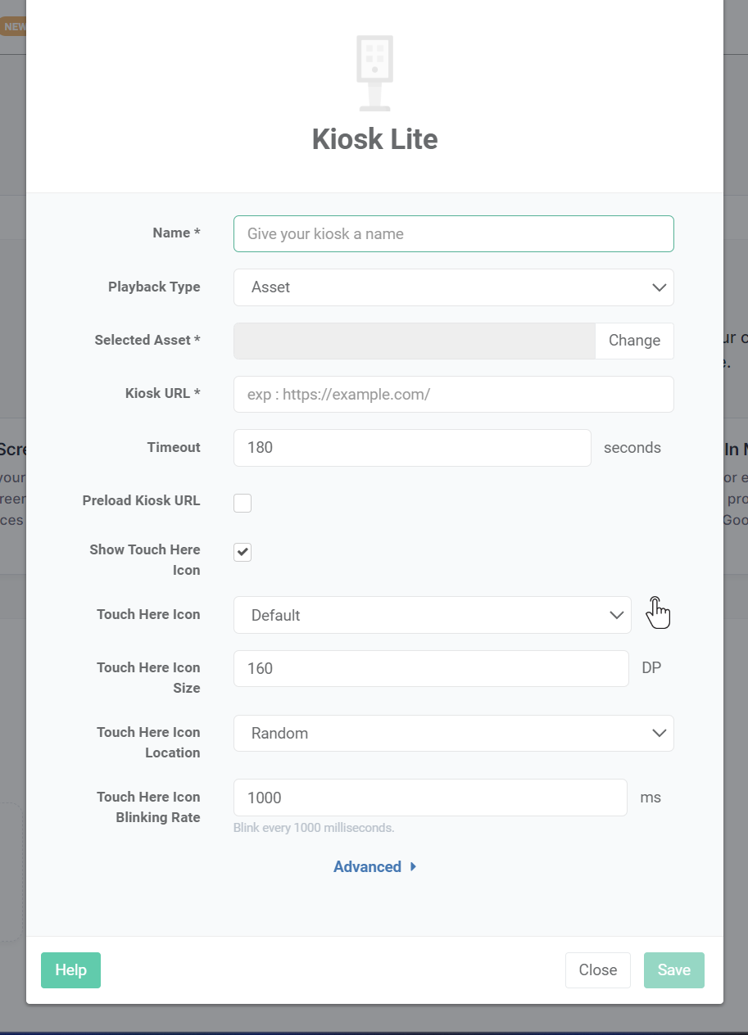Image resolution: width=748 pixels, height=1035 pixels.
Task: Click the Blinking Rate field showing 1000
Action: pyautogui.click(x=430, y=797)
